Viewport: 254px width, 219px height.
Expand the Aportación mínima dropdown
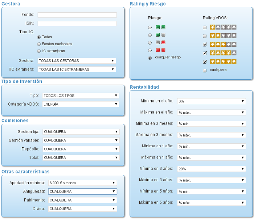82,183
